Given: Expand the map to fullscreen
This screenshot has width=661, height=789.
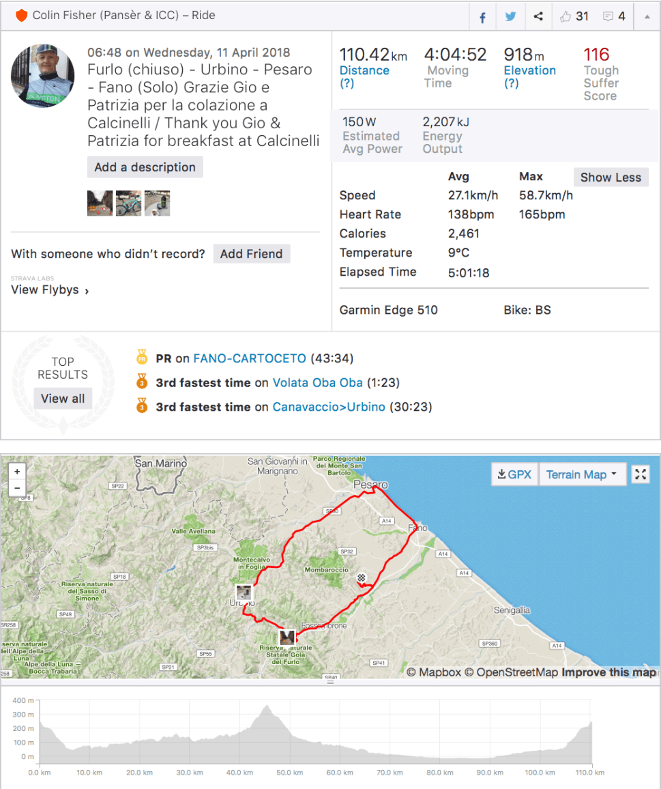Looking at the screenshot, I should [x=640, y=474].
